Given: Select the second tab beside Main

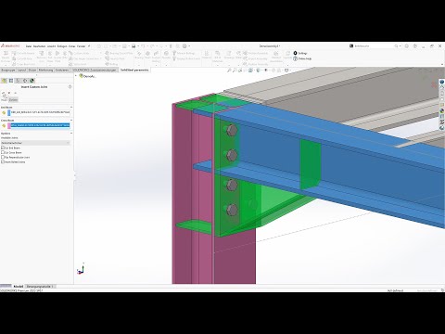Looking at the screenshot, I should coord(13,99).
